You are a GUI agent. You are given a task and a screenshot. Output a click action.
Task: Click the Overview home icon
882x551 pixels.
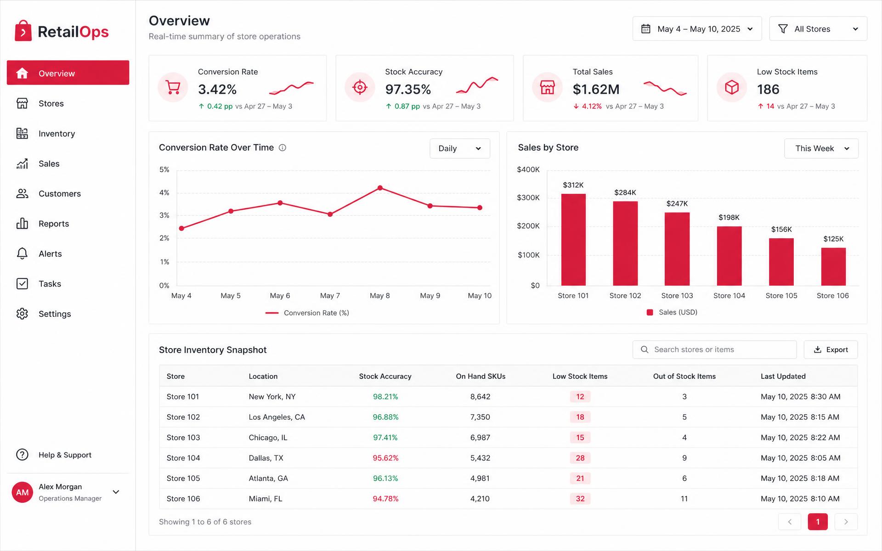pyautogui.click(x=22, y=73)
